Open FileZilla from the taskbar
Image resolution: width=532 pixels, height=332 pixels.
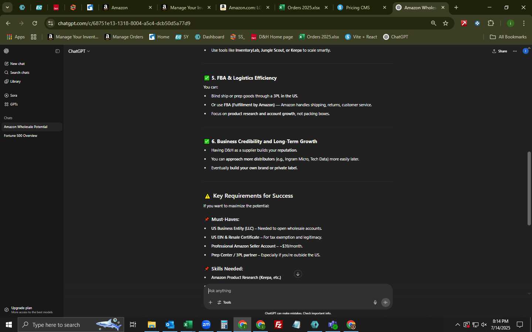[x=279, y=325]
